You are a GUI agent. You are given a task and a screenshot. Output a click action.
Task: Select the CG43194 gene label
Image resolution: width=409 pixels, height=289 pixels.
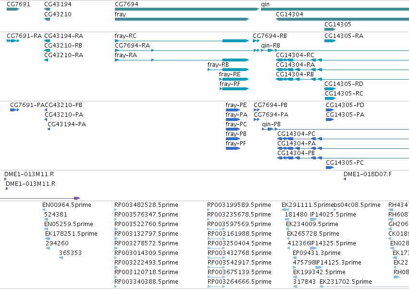(58, 4)
